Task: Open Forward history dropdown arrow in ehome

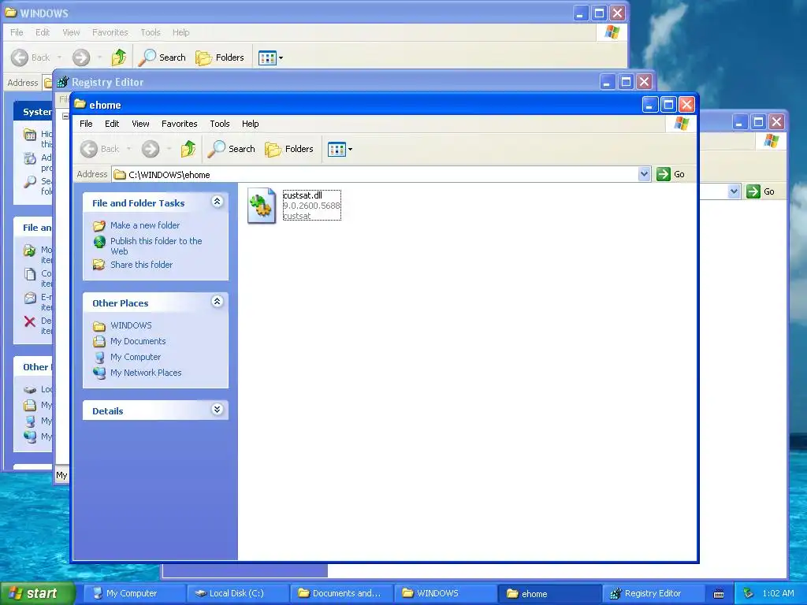Action: [169, 149]
